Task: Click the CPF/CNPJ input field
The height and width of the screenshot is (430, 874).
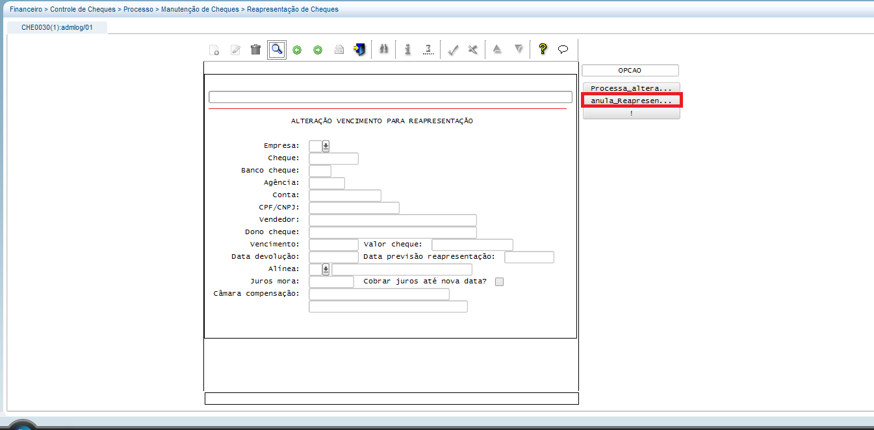Action: [354, 208]
